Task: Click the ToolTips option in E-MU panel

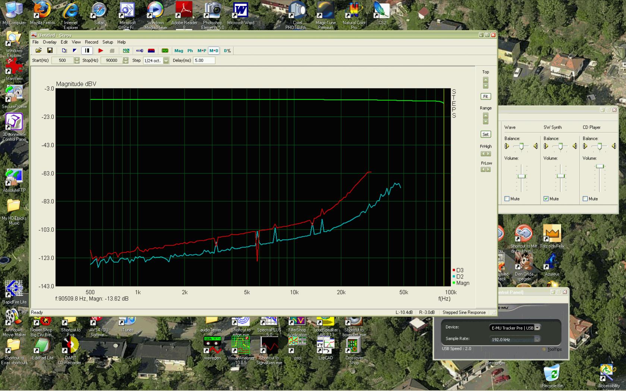Action: pos(554,349)
